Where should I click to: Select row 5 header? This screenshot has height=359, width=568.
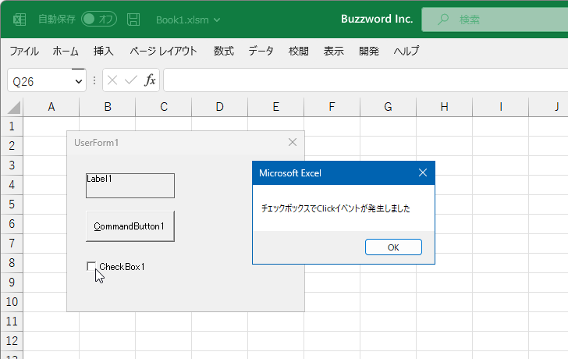pos(12,204)
